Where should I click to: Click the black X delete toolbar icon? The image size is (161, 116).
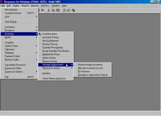pyautogui.click(x=43, y=10)
